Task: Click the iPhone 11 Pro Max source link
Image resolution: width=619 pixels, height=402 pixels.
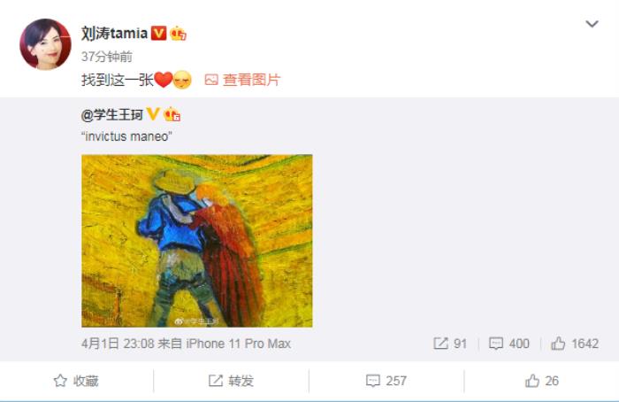Action: [239, 344]
